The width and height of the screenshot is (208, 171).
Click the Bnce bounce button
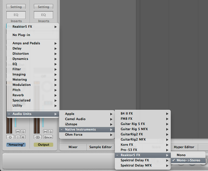tap(48, 137)
